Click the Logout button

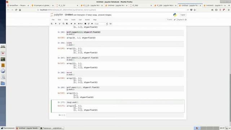(183, 15)
